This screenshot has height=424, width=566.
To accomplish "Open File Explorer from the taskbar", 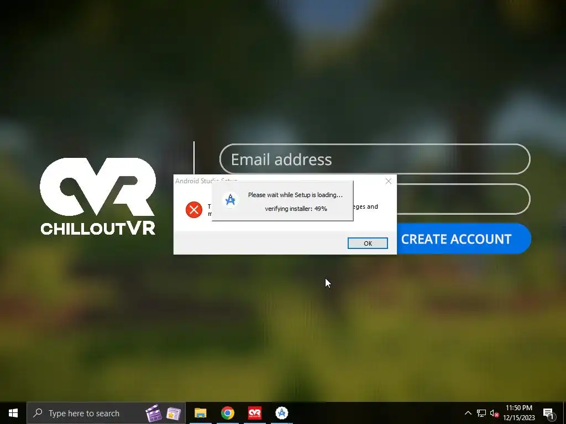I will 200,413.
